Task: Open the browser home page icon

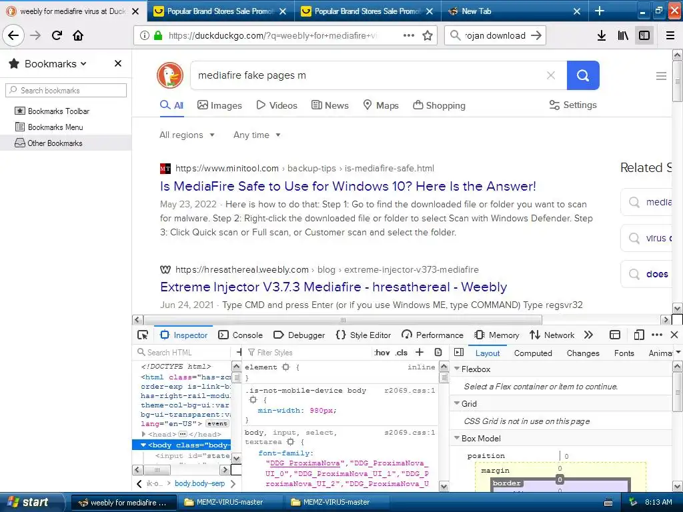Action: tap(78, 35)
